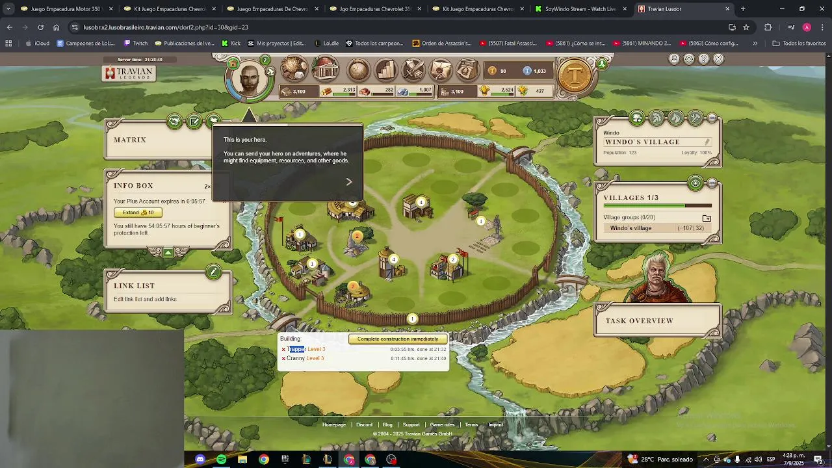Open the stable horse icon
The height and width of the screenshot is (468, 832).
(676, 118)
